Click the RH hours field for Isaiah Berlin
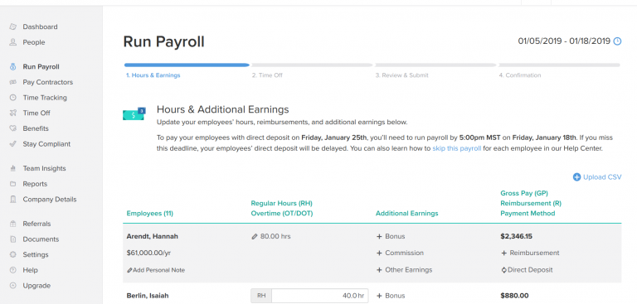This screenshot has height=304, width=637. 309,296
